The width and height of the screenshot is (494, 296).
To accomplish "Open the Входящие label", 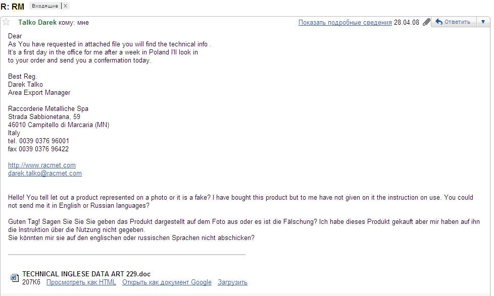I will coord(45,6).
